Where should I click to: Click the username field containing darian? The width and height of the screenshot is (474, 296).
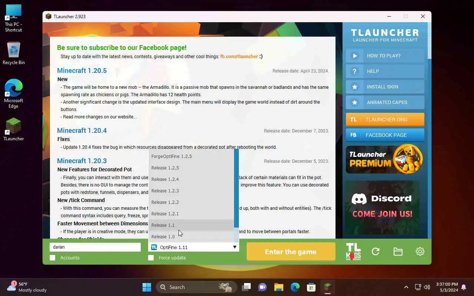95,247
